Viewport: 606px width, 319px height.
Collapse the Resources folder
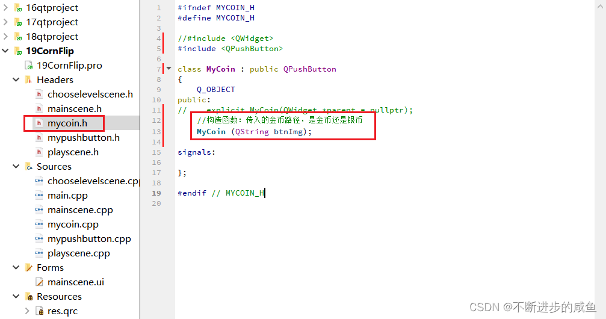(x=16, y=297)
